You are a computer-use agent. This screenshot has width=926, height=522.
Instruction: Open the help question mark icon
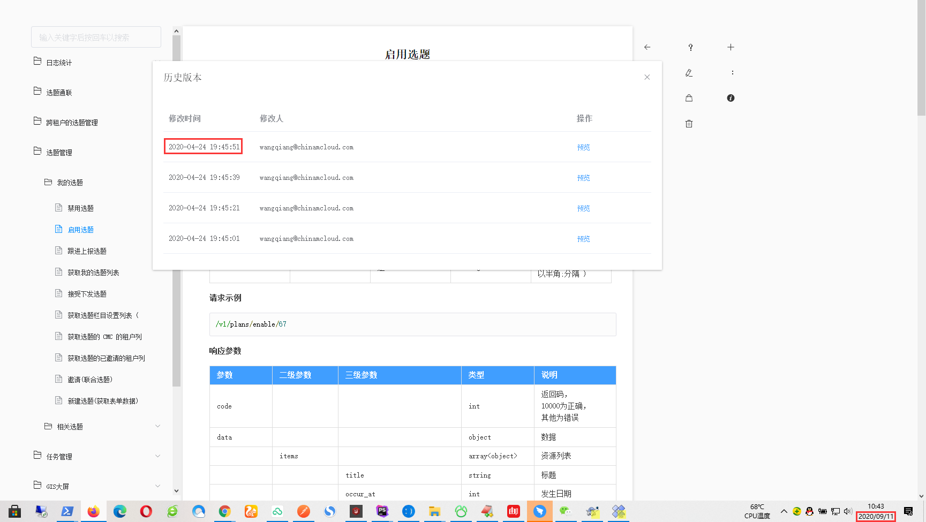point(690,47)
